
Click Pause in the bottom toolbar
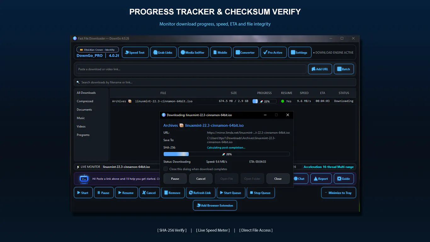pyautogui.click(x=104, y=193)
